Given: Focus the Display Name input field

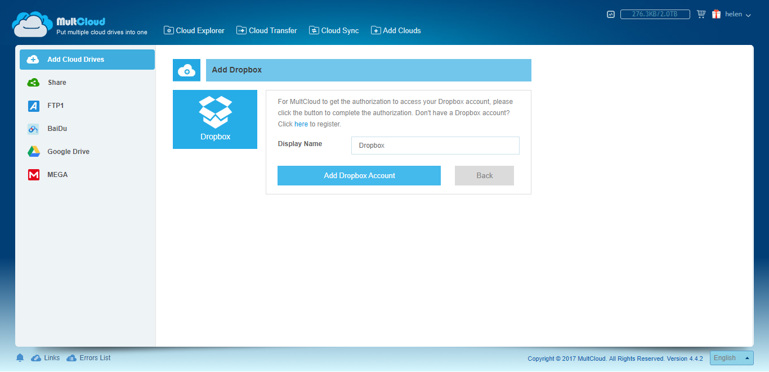Looking at the screenshot, I should (x=435, y=146).
